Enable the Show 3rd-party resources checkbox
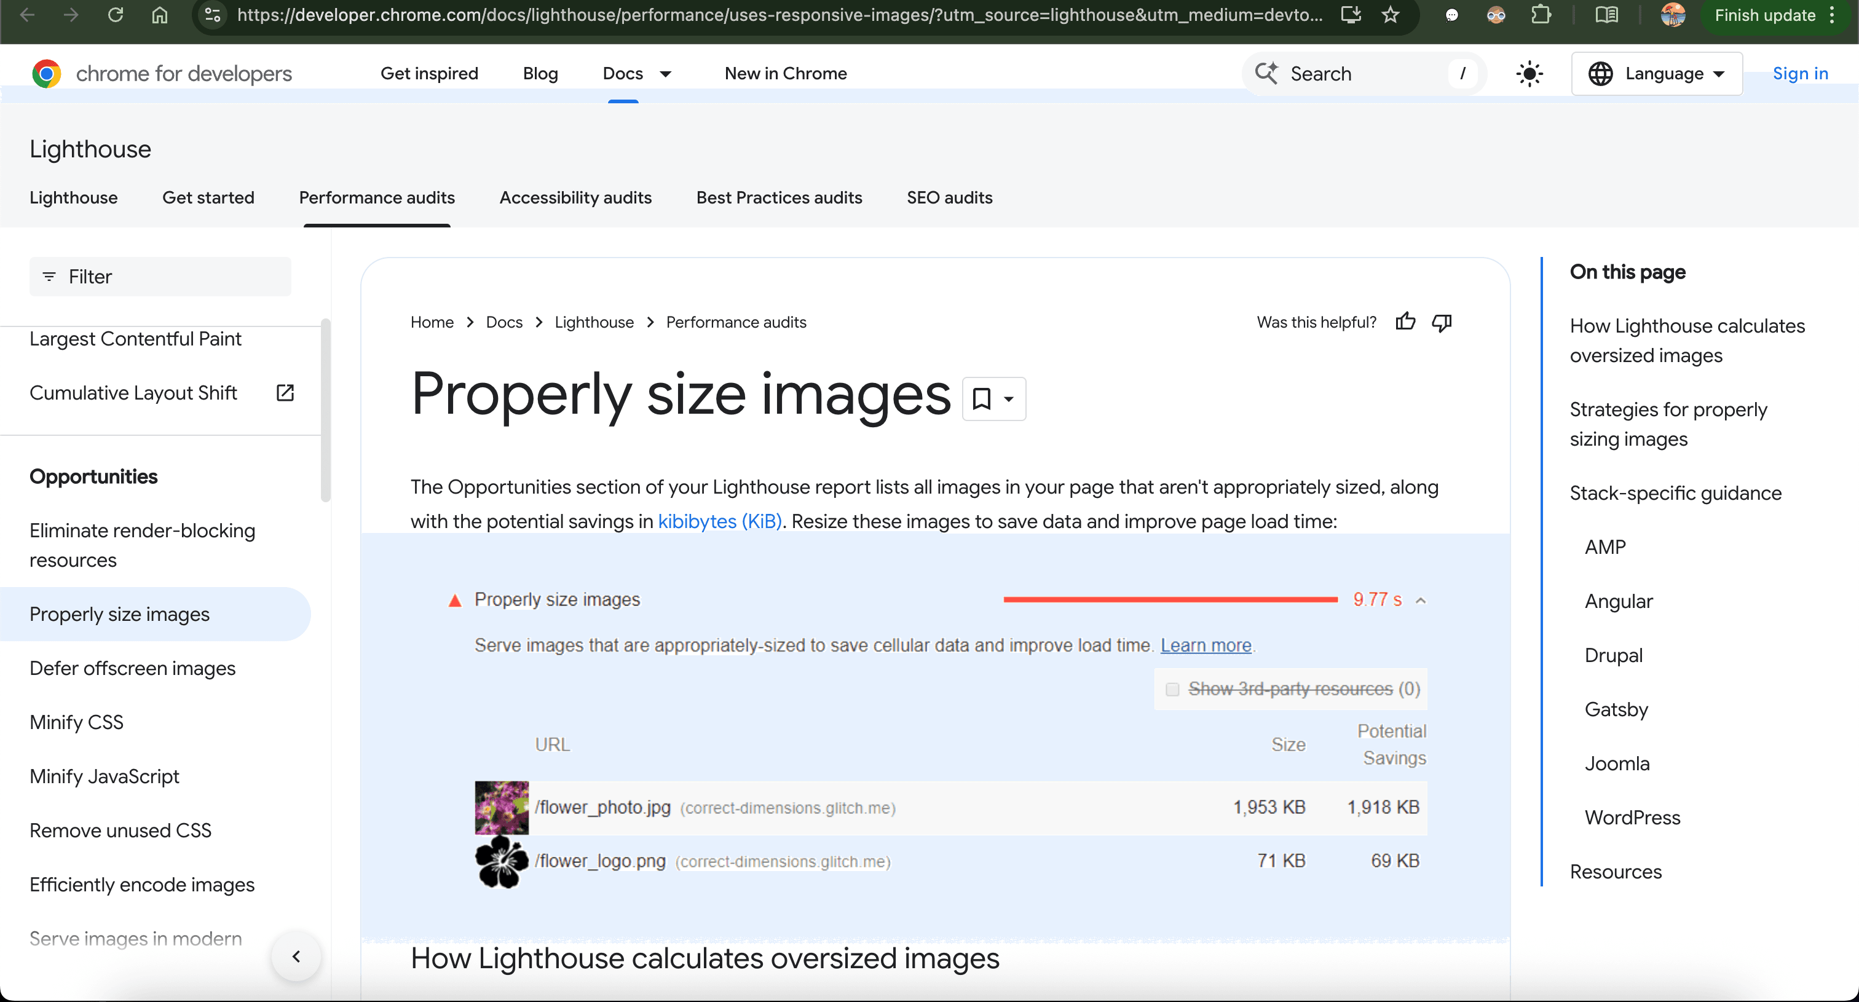The image size is (1859, 1002). [x=1173, y=689]
